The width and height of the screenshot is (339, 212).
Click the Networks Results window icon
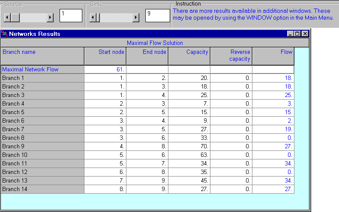5,34
